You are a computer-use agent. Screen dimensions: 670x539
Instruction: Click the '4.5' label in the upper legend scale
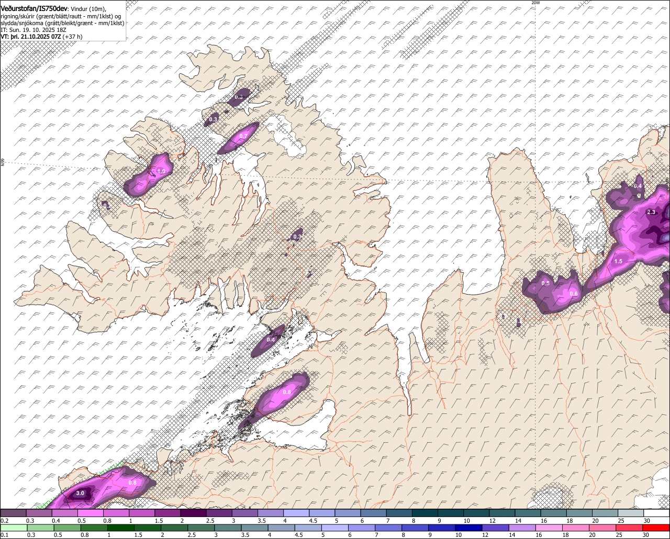point(312,521)
